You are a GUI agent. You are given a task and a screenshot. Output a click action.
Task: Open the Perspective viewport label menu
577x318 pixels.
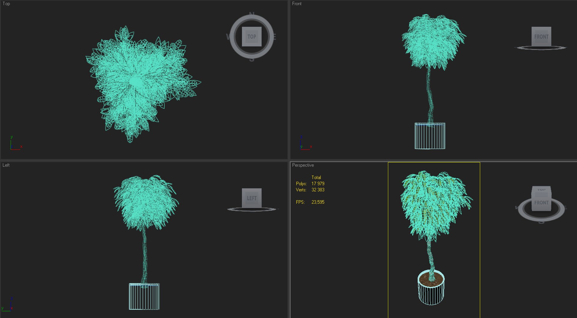[x=303, y=165]
